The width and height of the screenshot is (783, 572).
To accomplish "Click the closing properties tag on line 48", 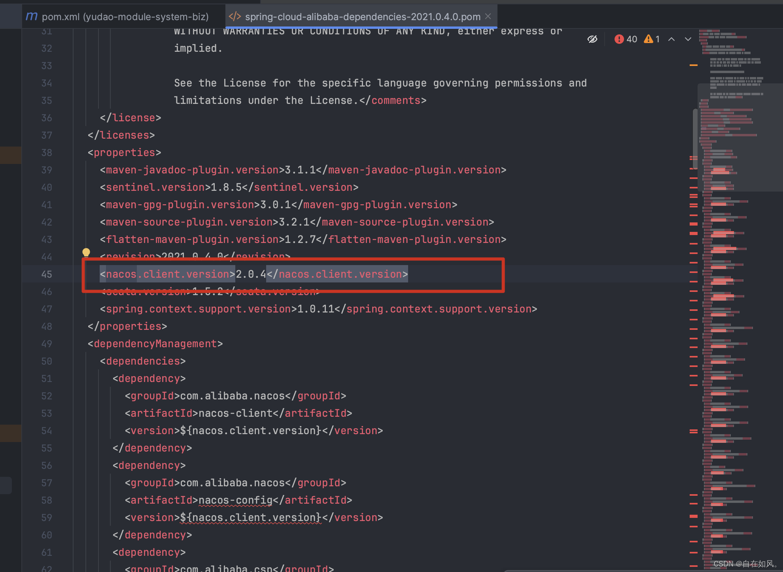I will (127, 326).
